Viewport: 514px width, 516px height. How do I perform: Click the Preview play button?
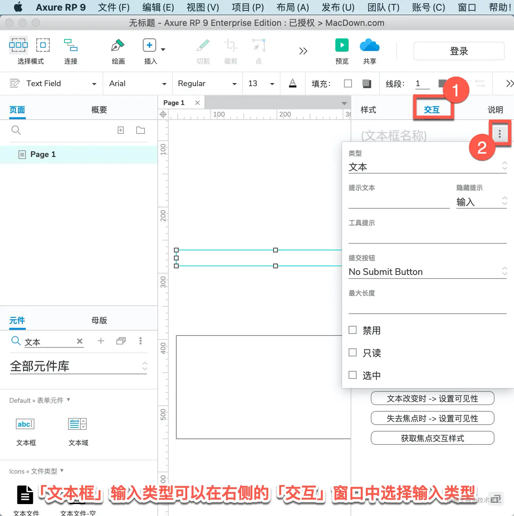pos(342,45)
